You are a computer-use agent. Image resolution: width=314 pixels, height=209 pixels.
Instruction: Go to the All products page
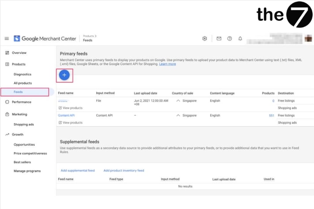point(23,83)
